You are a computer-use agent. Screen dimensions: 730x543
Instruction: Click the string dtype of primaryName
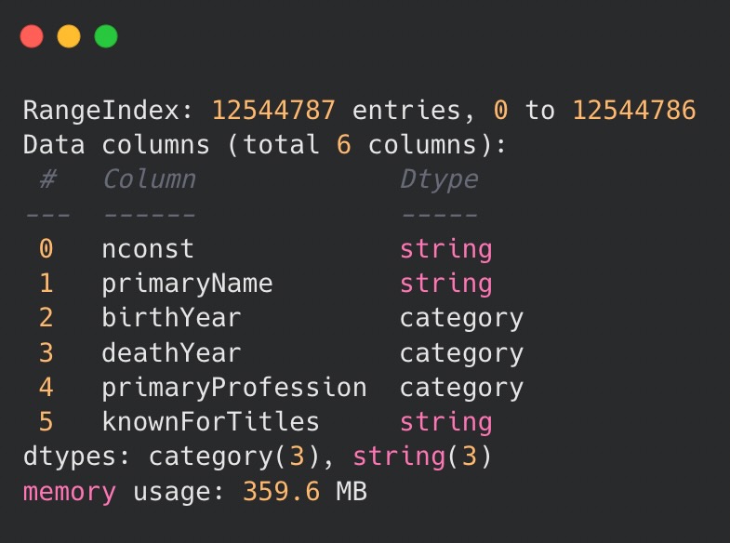(x=446, y=284)
